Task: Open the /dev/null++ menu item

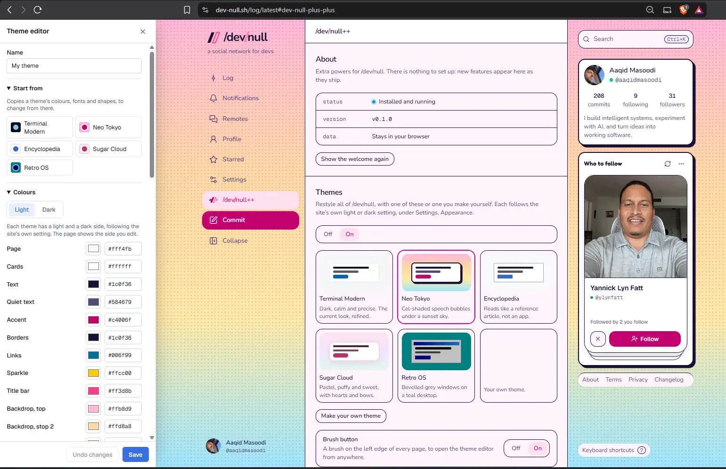Action: coord(250,200)
